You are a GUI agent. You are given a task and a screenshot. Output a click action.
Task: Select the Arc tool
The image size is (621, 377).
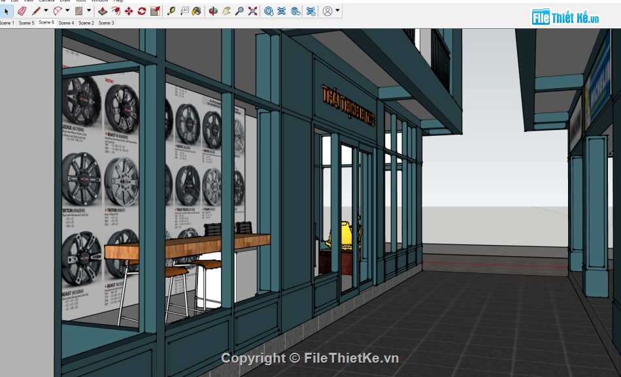58,11
